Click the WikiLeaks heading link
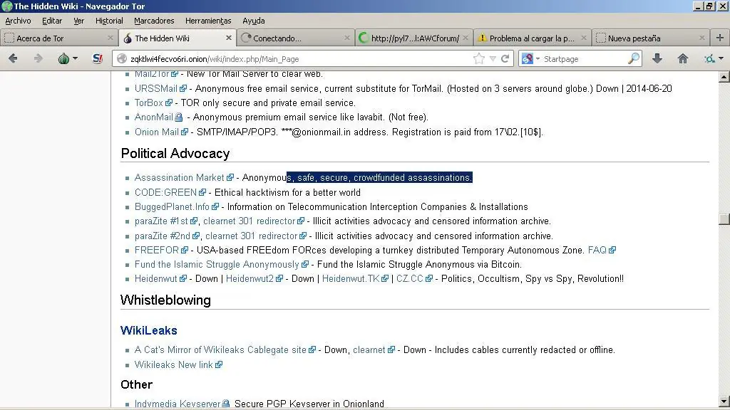The image size is (730, 410). pos(148,330)
